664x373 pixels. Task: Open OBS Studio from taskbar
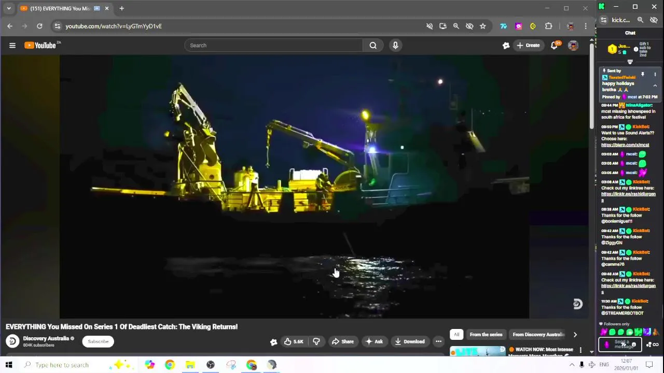click(x=211, y=365)
